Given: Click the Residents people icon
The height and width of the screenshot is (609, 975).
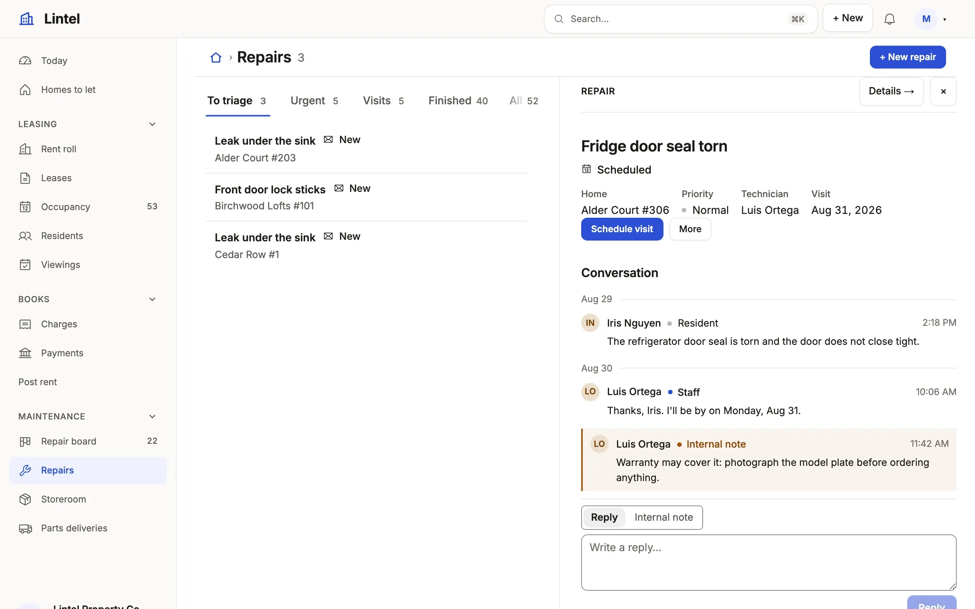Looking at the screenshot, I should click(25, 236).
